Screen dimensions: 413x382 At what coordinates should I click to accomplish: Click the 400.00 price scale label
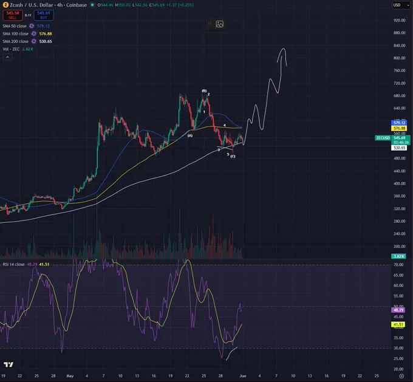(399, 183)
